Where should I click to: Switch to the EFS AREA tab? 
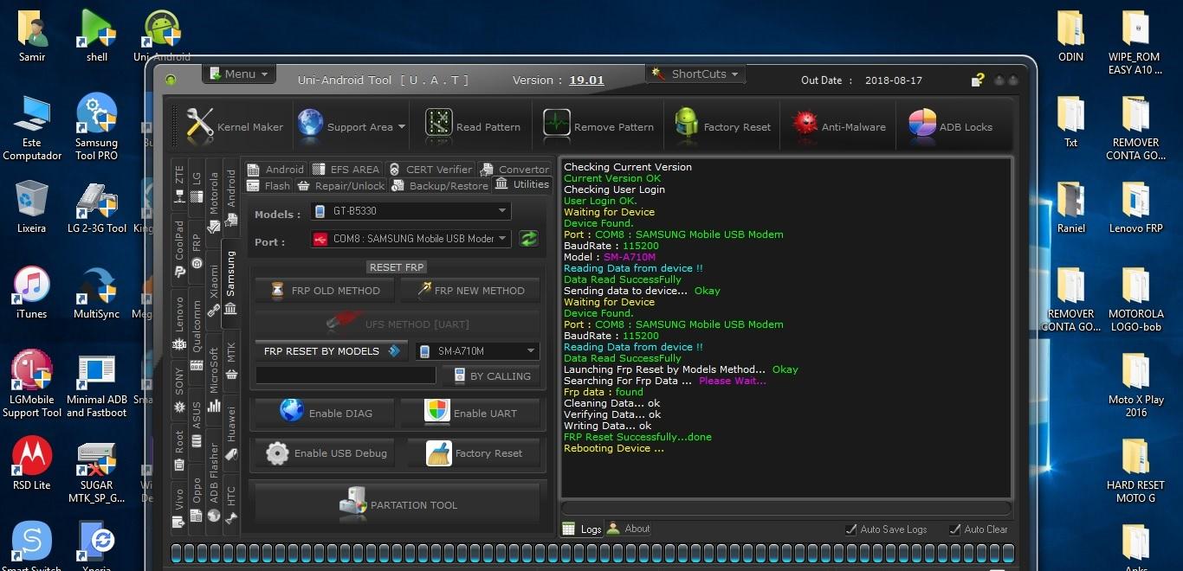[346, 169]
